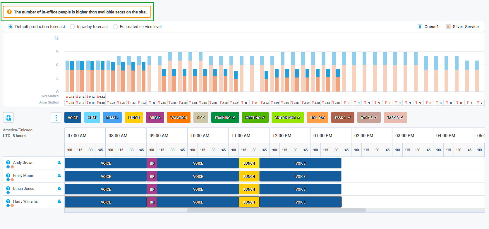Select Estimated service level radio option
The height and width of the screenshot is (229, 489).
point(115,27)
